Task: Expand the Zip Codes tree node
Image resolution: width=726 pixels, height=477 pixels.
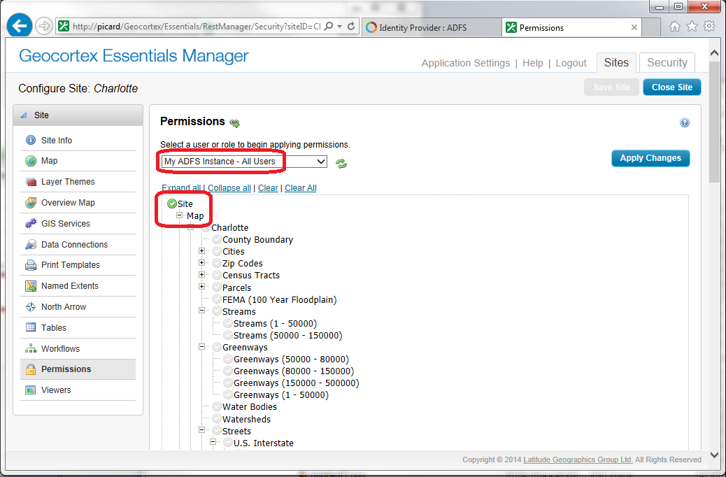Action: point(201,262)
